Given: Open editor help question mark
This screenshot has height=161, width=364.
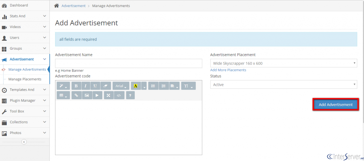Looking at the screenshot, I should 130,95.
